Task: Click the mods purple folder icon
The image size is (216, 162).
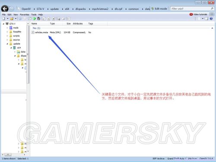Action: [x=11, y=28]
